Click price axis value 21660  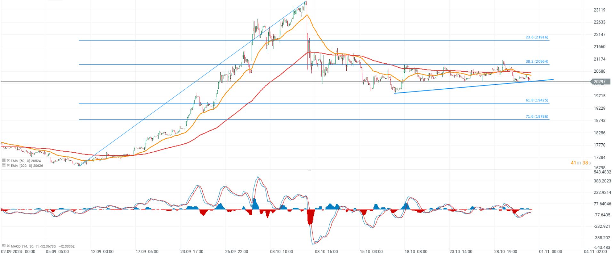(600, 47)
